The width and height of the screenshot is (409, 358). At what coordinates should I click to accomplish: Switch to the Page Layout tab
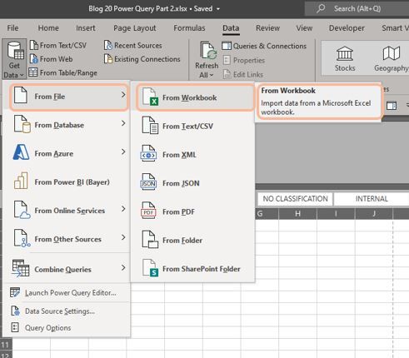click(135, 28)
